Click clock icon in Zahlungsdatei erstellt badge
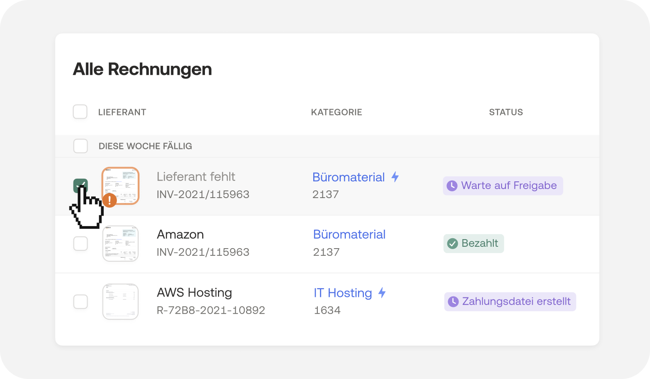Viewport: 650px width, 379px height. click(453, 301)
